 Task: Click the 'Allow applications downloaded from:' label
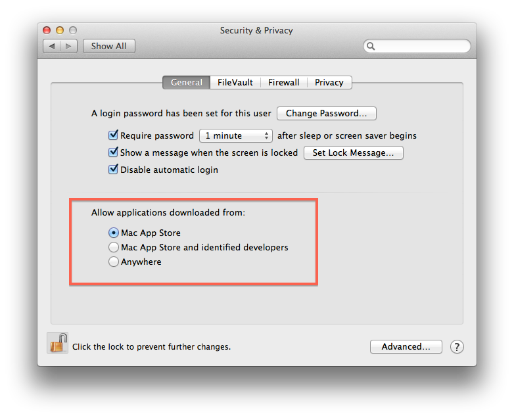pos(168,213)
